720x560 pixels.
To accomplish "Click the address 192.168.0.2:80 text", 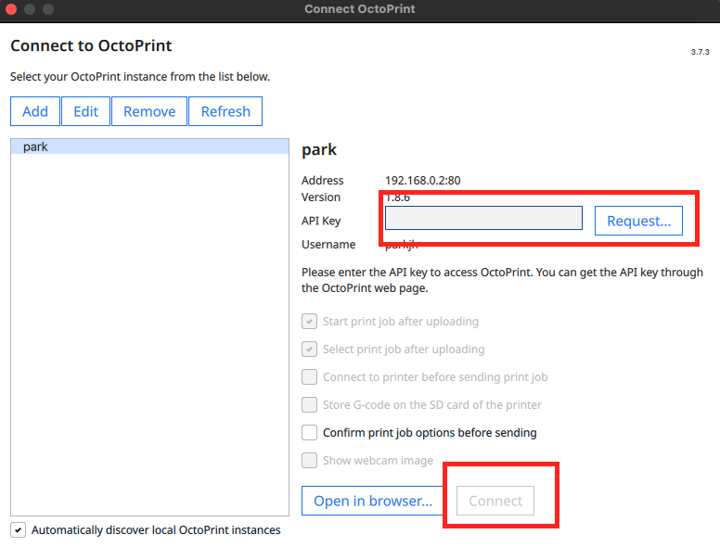I will [x=422, y=181].
